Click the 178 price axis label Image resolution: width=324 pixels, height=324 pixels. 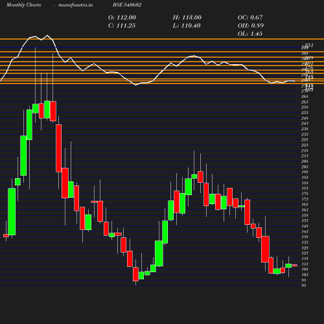pos(305,194)
